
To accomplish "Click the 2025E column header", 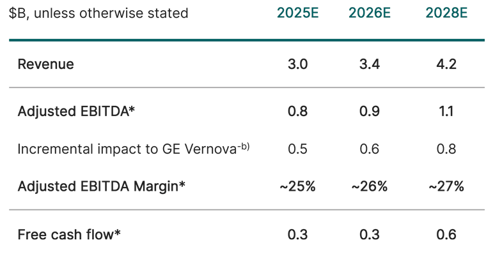I will pyautogui.click(x=298, y=13).
